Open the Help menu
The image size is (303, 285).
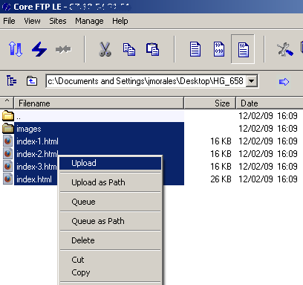click(x=120, y=21)
